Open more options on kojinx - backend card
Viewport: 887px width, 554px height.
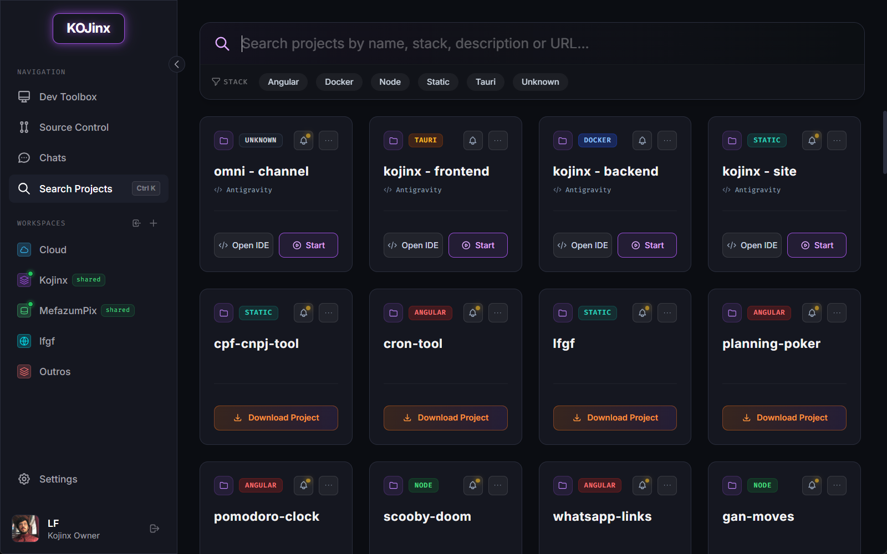[667, 141]
